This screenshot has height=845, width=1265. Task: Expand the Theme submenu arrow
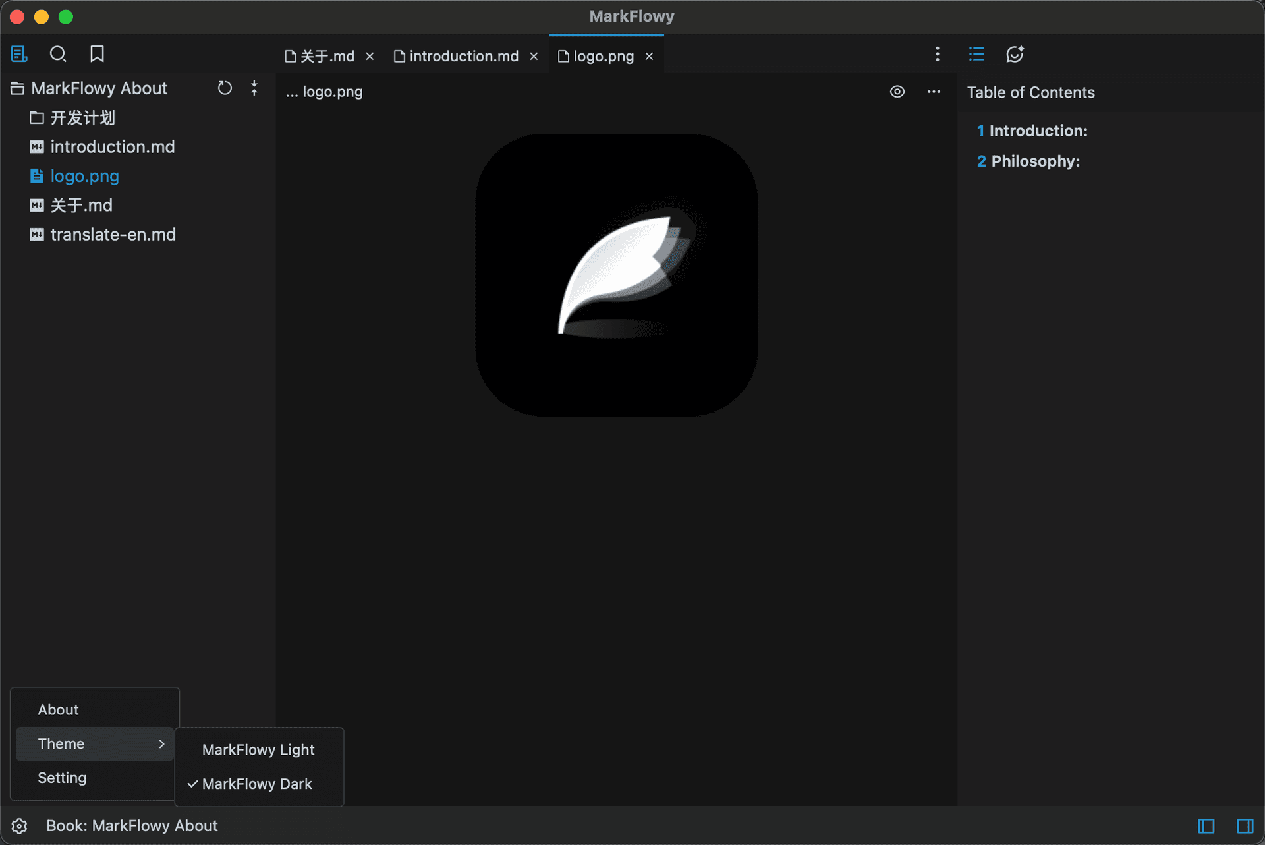tap(161, 743)
